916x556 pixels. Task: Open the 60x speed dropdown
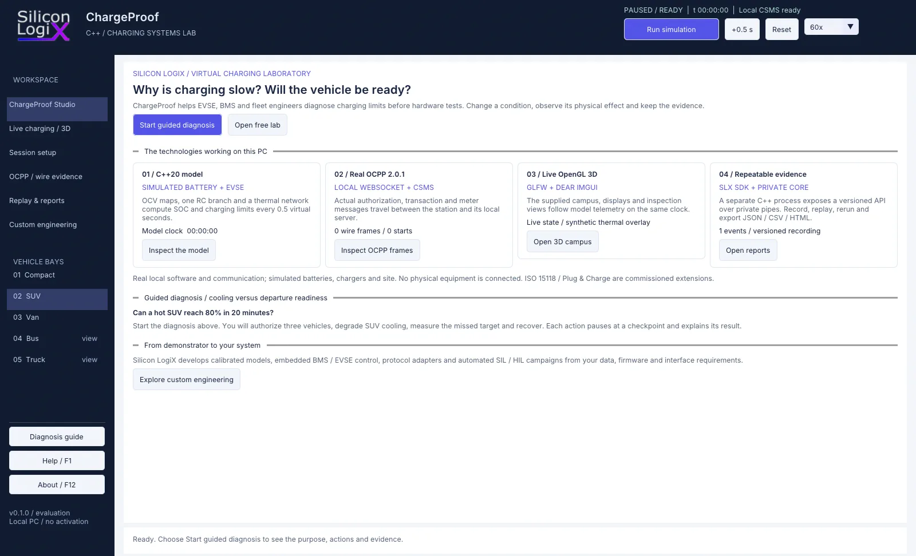[x=831, y=27]
